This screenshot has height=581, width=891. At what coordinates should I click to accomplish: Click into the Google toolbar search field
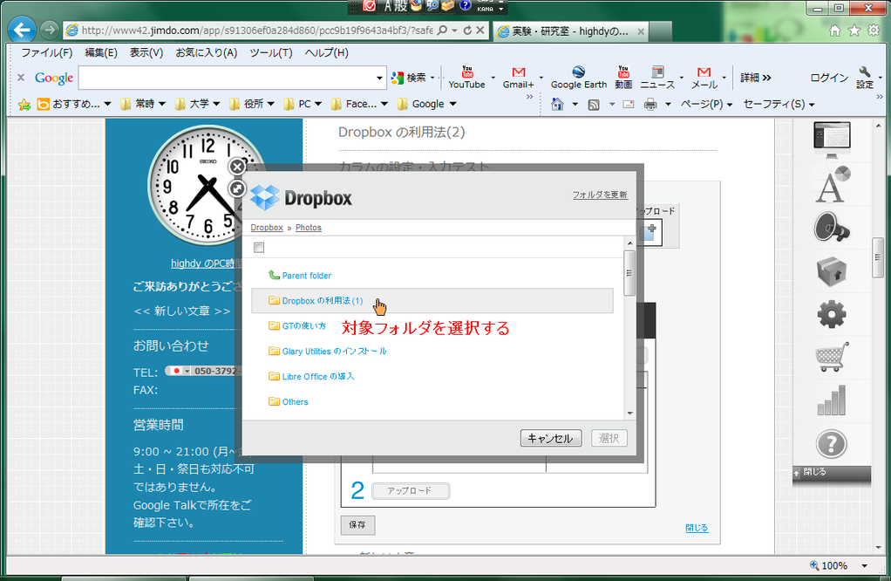point(227,78)
